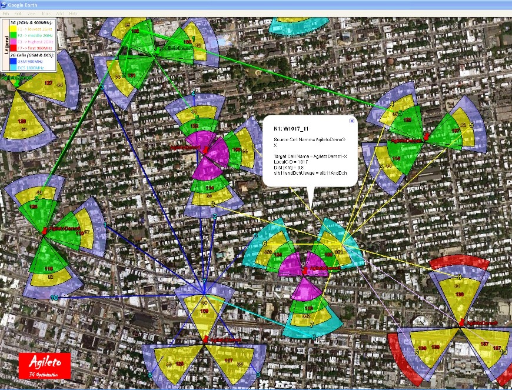This screenshot has width=512, height=390.
Task: Click the red pin left of the balloon
Action: pos(205,150)
